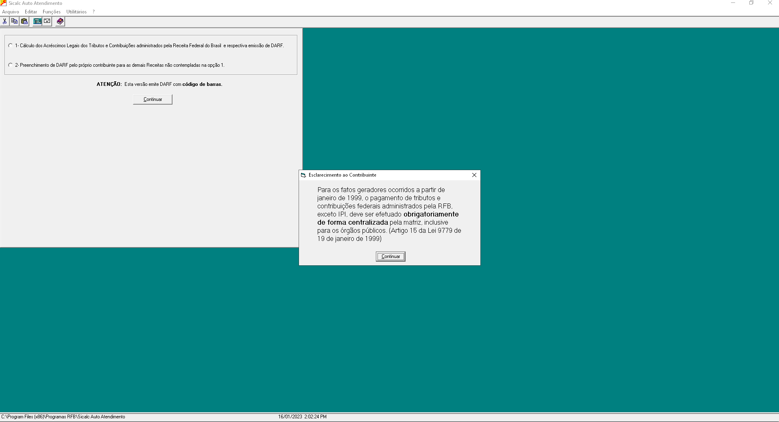Close the Esclarecimento ao Contribuinte dialog

[x=474, y=175]
